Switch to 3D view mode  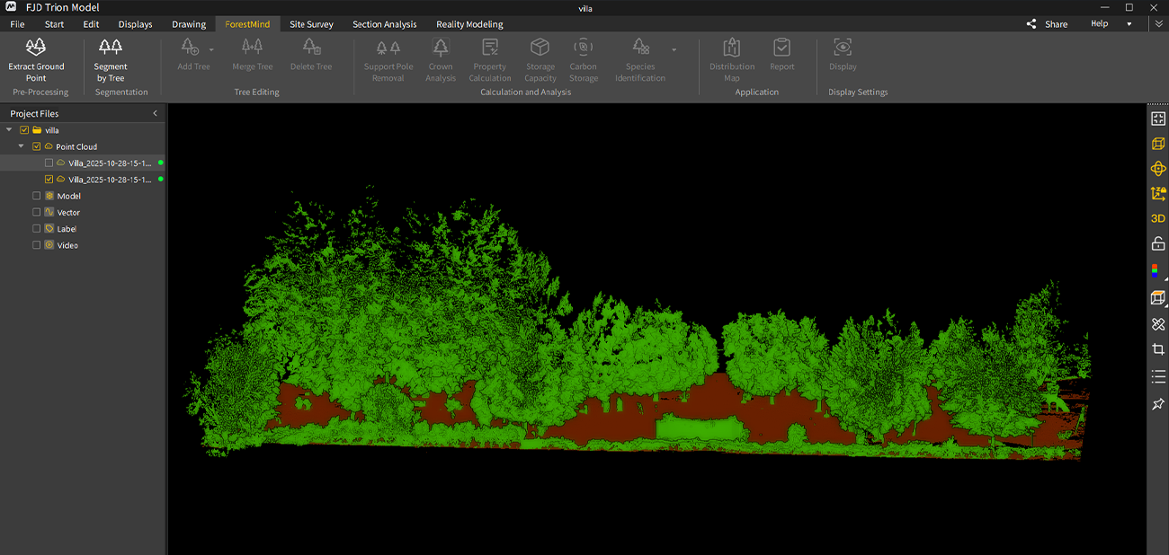click(1158, 218)
